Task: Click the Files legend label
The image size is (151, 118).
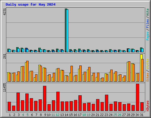Action: (147, 24)
